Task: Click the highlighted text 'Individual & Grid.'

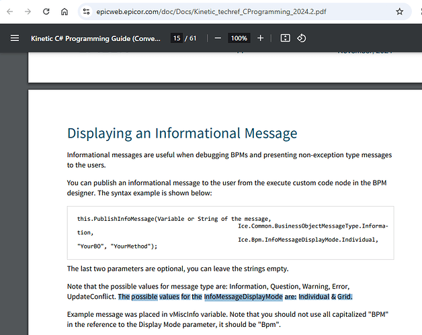Action: coord(325,297)
